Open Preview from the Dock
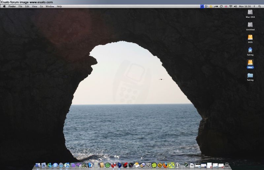Image resolution: width=264 pixels, height=170 pixels. point(44,165)
